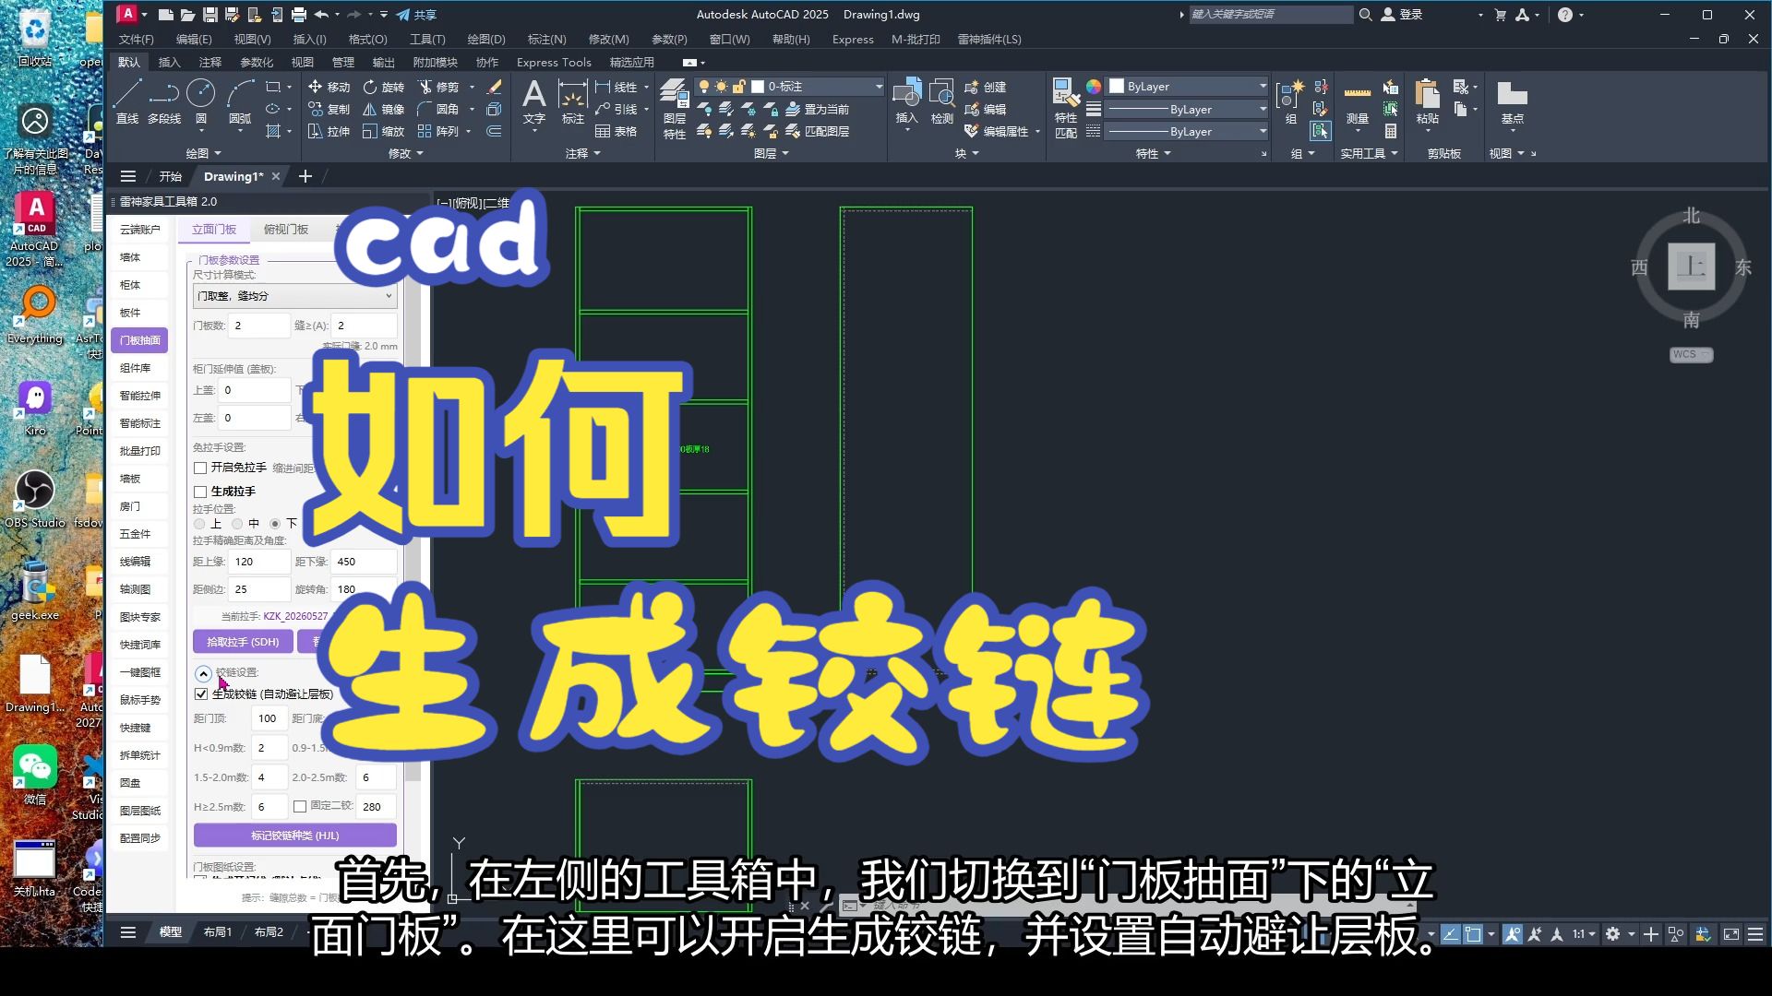The image size is (1772, 996).
Task: Select handle position 下 radio button
Action: click(275, 524)
